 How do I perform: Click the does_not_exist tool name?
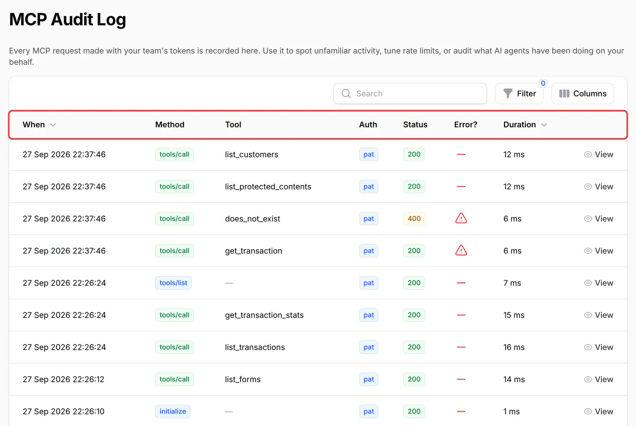[252, 219]
